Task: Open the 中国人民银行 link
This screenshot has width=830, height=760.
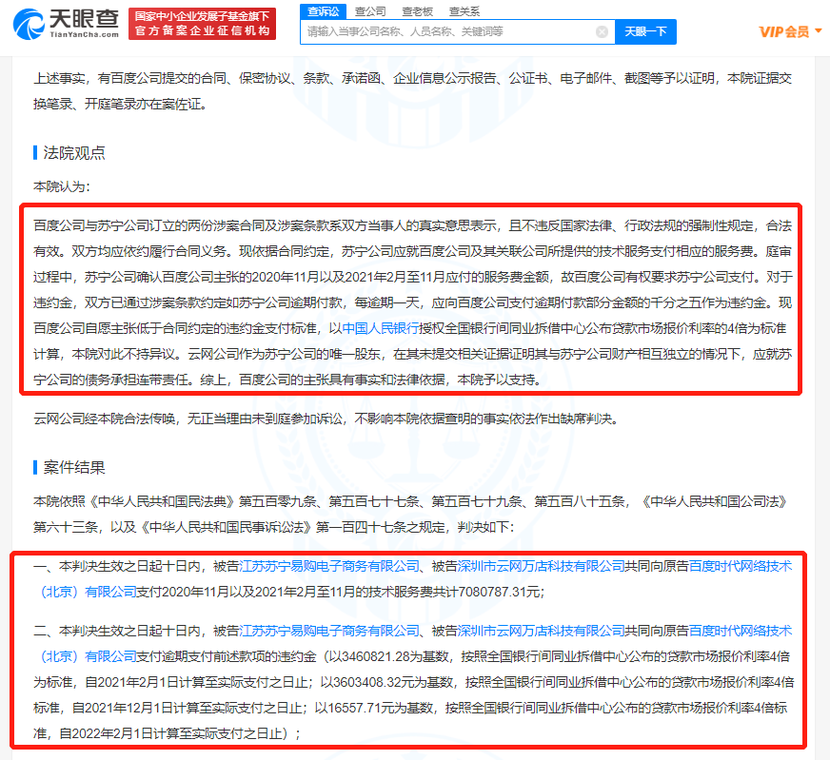Action: coord(380,327)
